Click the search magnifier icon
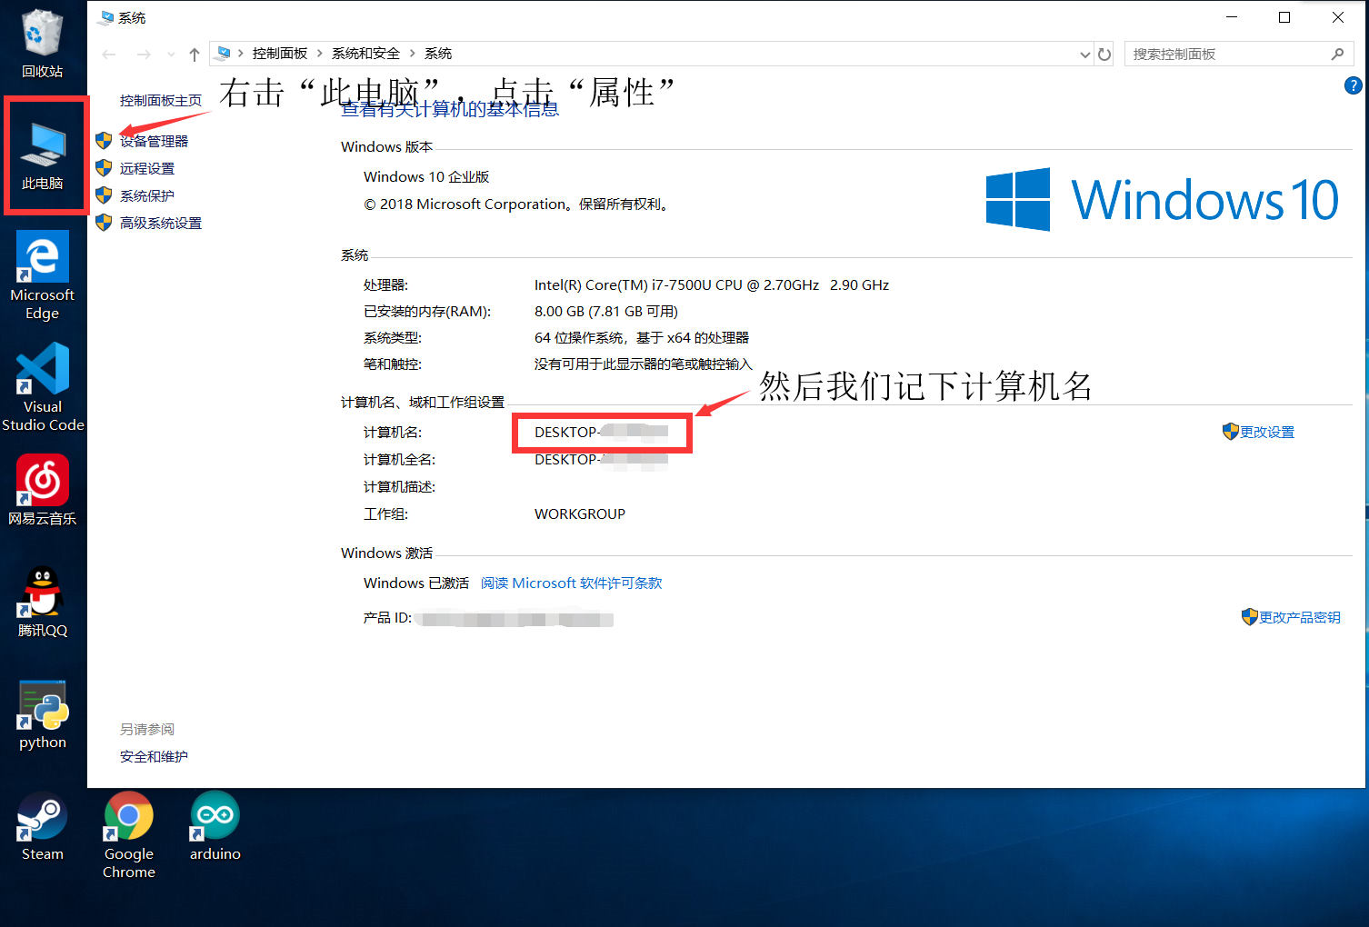Screen dimensions: 1369x927 [x=1337, y=55]
